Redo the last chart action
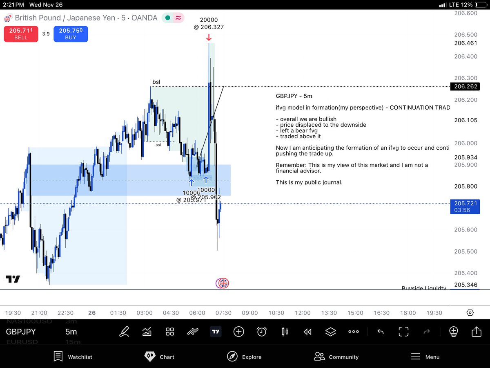 pos(427,332)
